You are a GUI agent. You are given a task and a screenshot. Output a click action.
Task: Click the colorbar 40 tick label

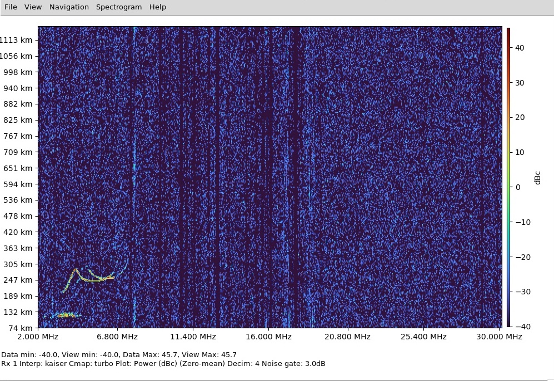coord(520,48)
